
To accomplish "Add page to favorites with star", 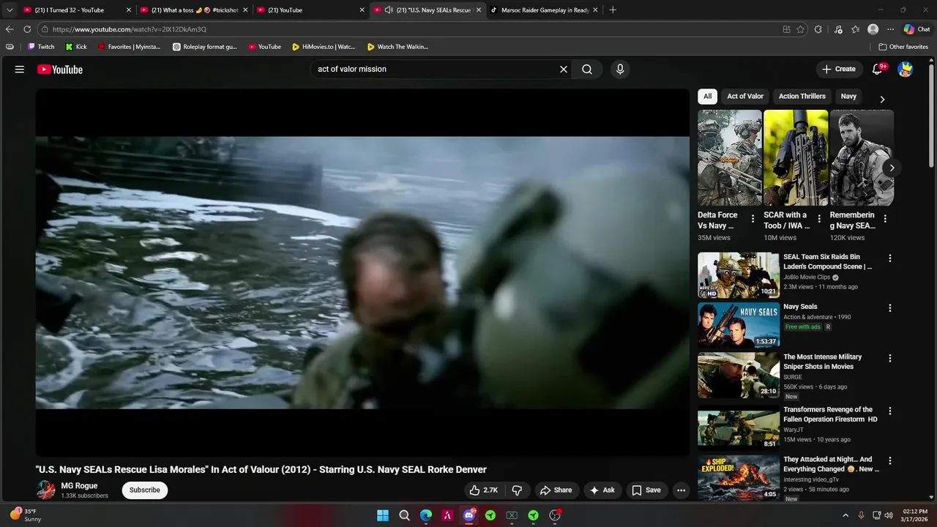I will pos(800,29).
